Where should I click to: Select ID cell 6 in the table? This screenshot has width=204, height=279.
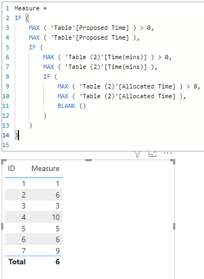23,239
